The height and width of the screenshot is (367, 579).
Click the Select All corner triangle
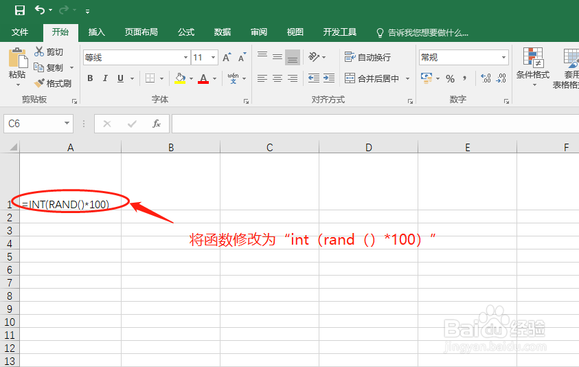pyautogui.click(x=14, y=148)
